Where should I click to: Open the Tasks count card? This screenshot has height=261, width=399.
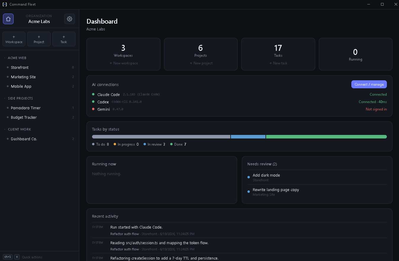(278, 54)
